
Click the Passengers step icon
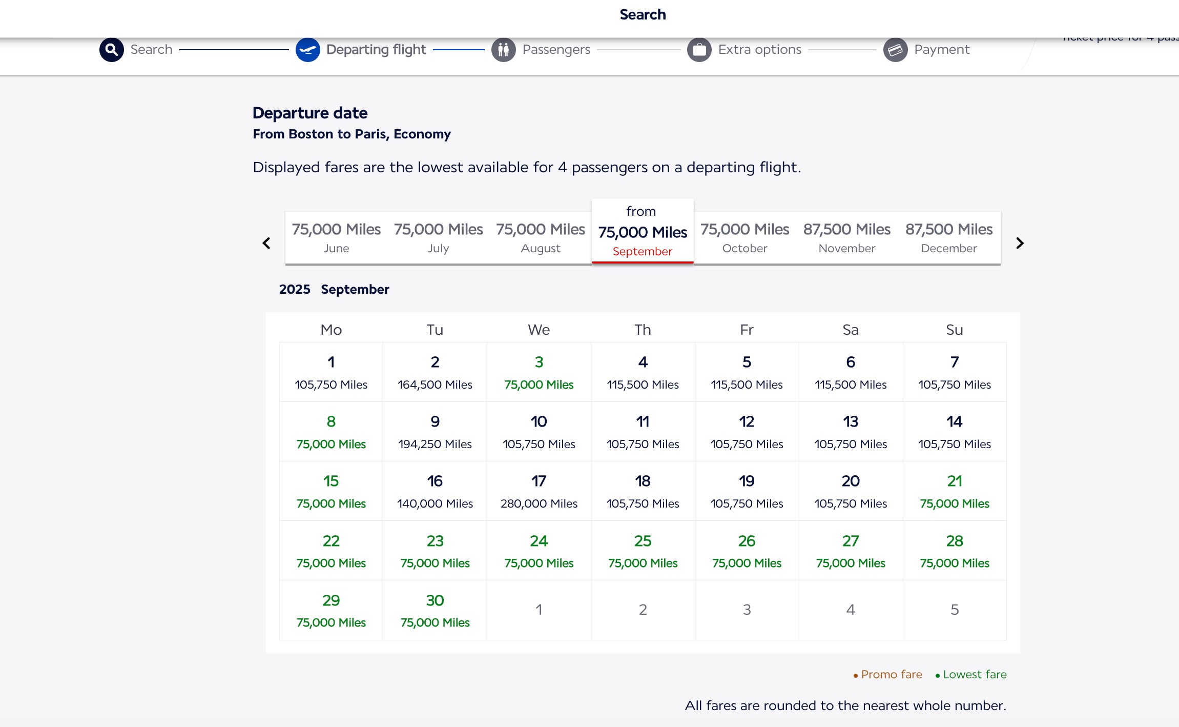point(503,50)
